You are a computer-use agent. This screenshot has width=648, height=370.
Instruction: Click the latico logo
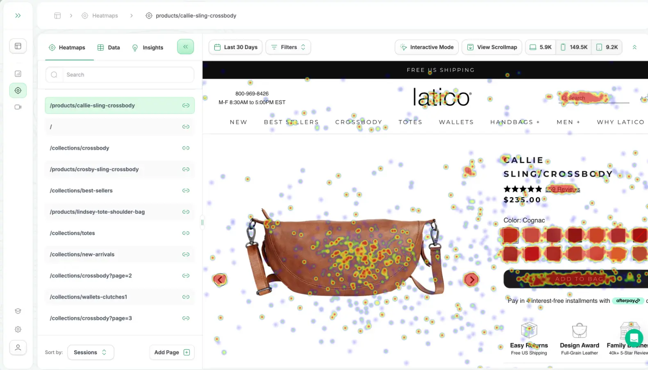442,98
